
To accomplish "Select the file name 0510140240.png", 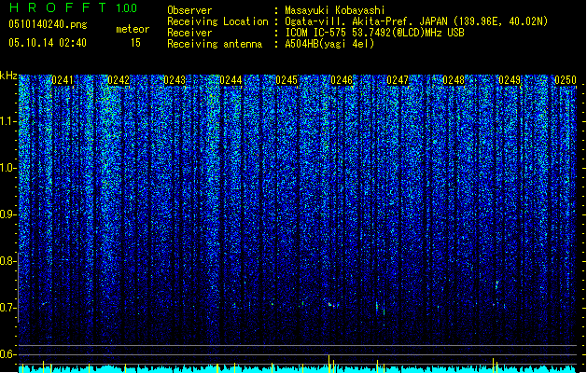I will click(48, 24).
